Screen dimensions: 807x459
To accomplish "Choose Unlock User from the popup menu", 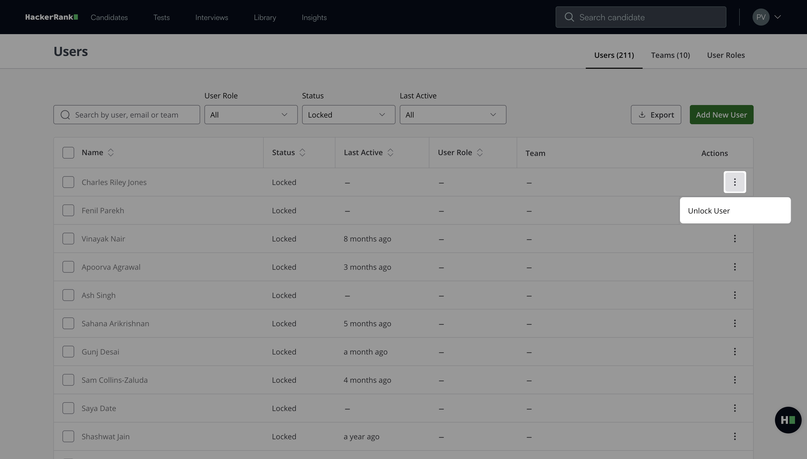I will click(x=709, y=211).
